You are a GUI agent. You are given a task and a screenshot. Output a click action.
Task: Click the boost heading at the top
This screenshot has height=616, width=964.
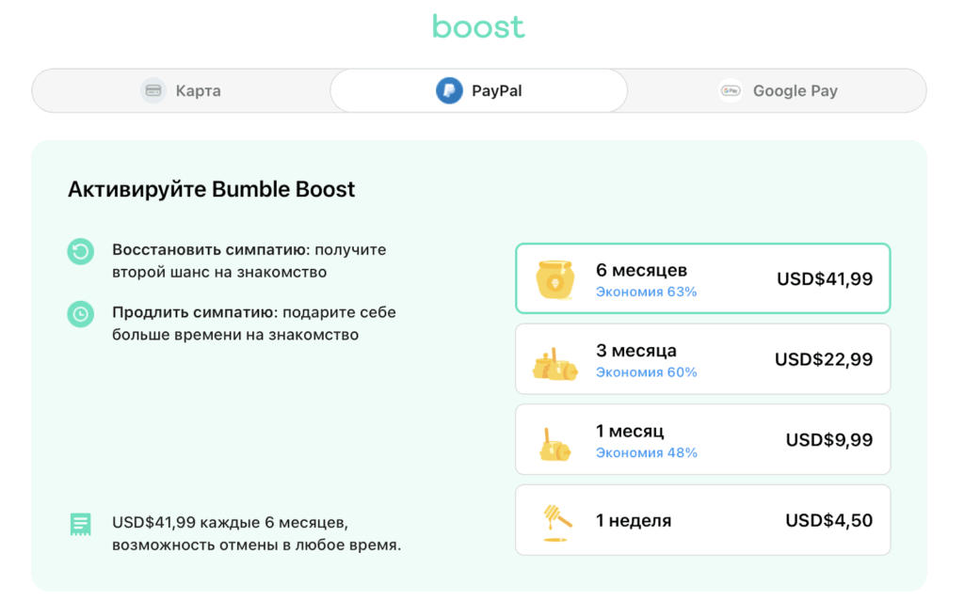pyautogui.click(x=478, y=26)
